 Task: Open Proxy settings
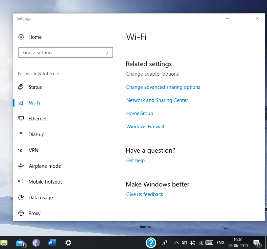tap(35, 213)
